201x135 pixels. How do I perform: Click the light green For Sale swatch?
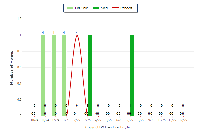pos(70,8)
